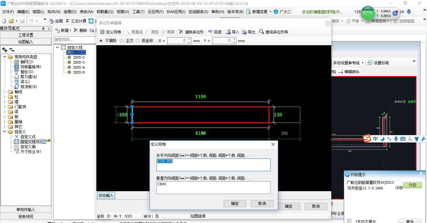Click the 垂直方向间距 input field

213,187
